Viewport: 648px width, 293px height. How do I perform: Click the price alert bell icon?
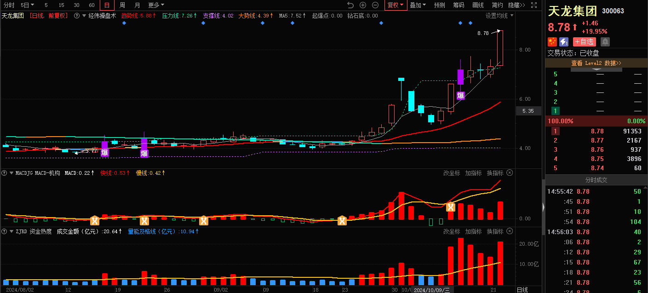tap(605, 42)
